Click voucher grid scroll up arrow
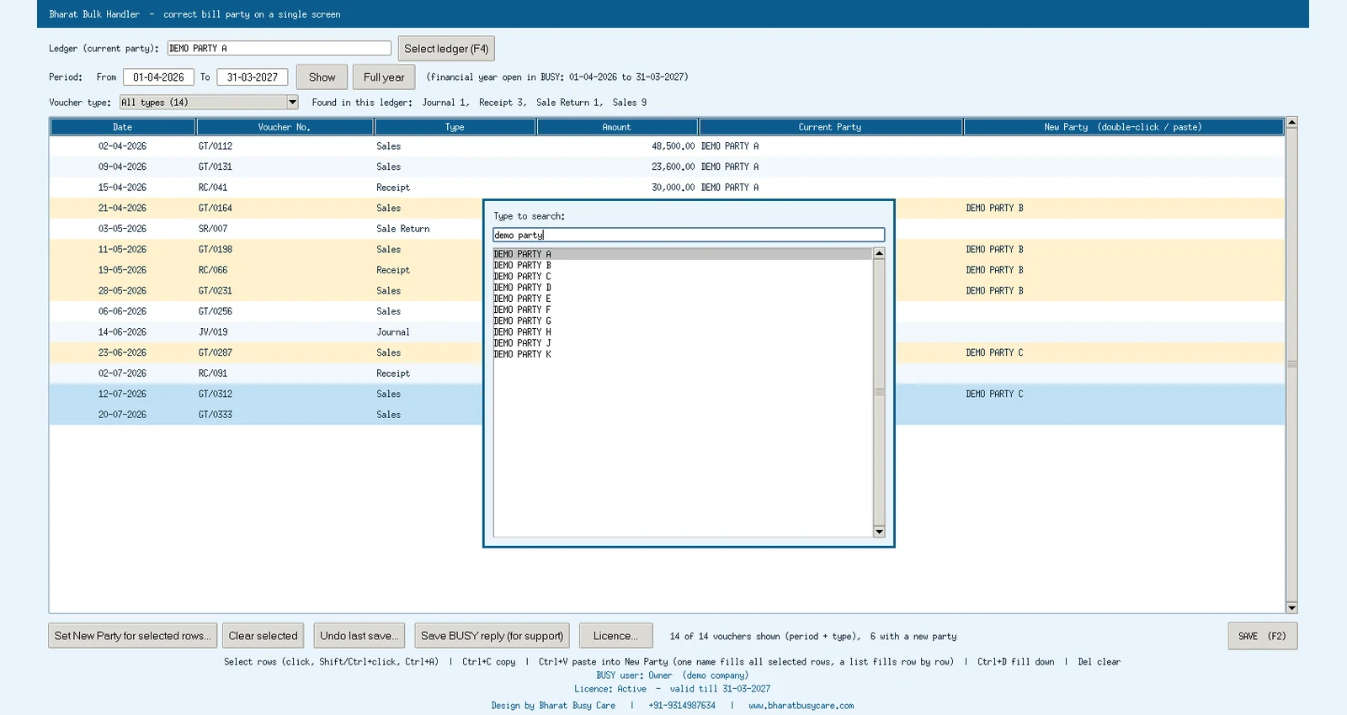 click(x=1291, y=123)
